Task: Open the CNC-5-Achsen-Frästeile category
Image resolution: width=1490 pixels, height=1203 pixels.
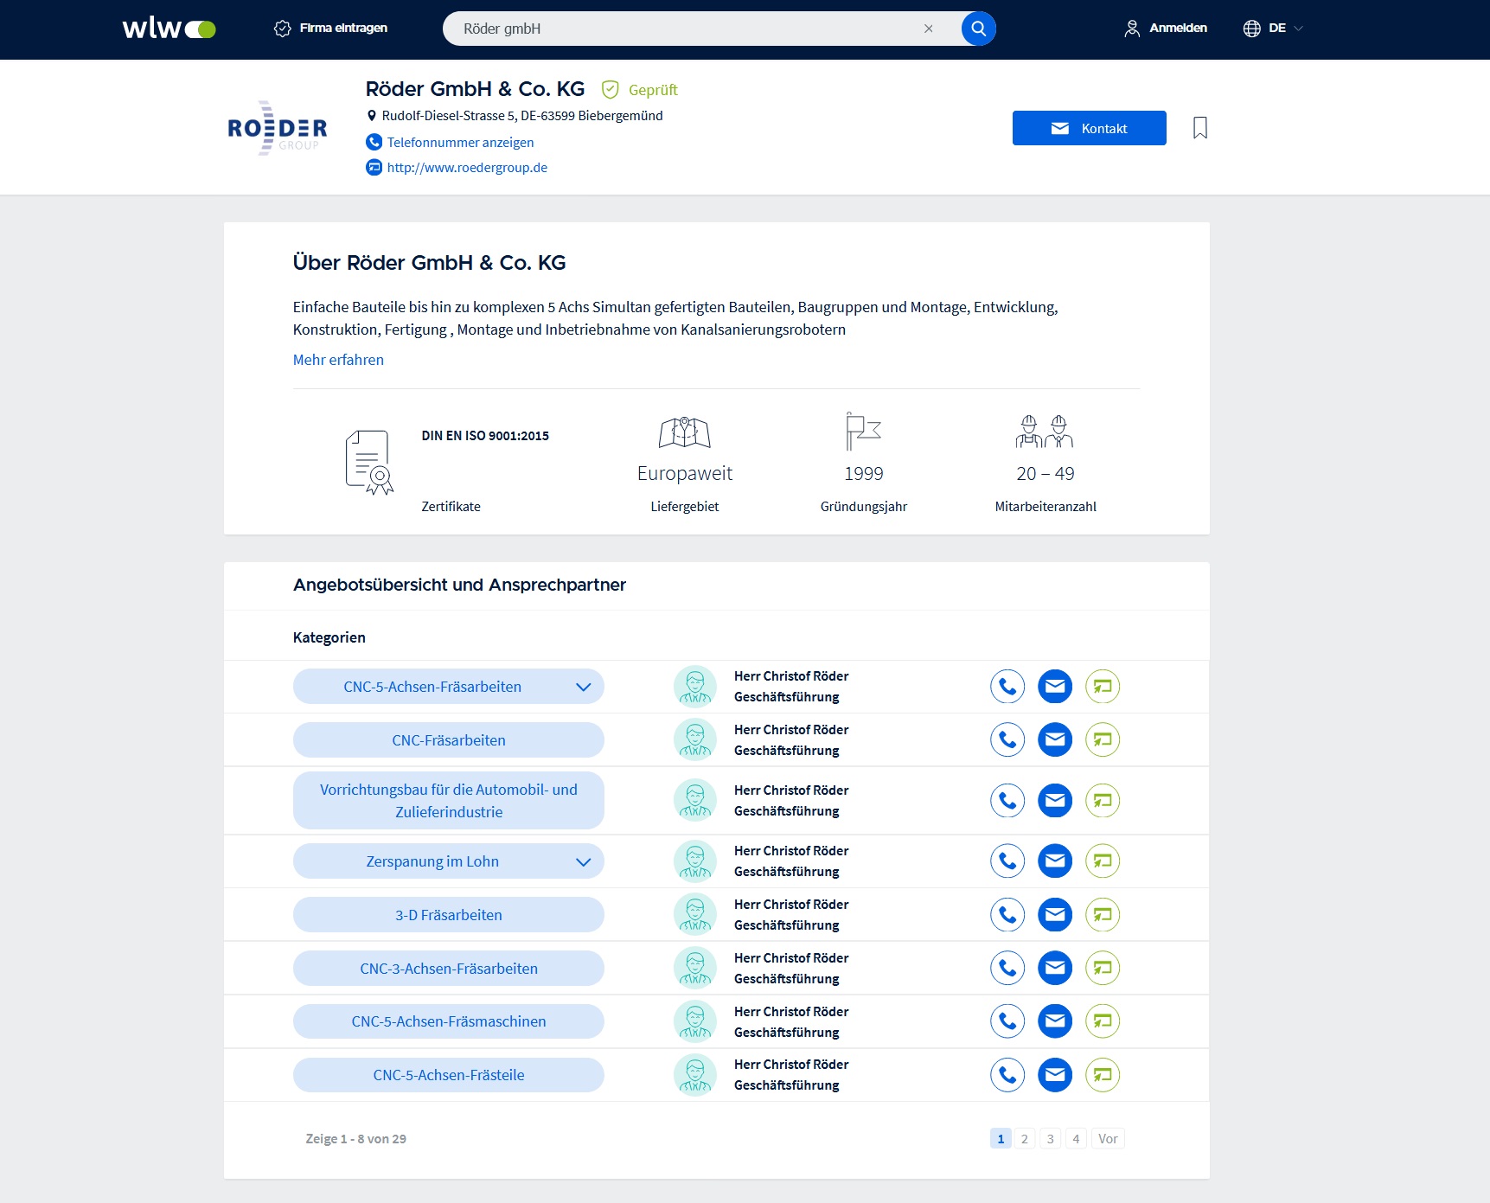Action: 449,1075
